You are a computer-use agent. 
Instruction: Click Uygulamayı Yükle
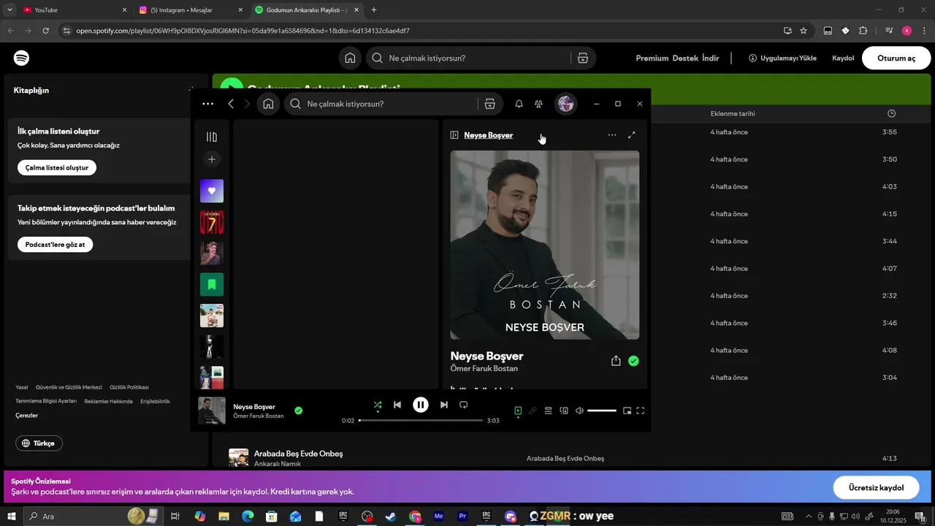point(782,58)
